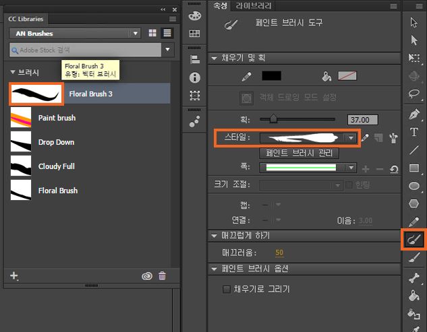427x332 pixels.
Task: Click the Creative Cloud sync icon
Action: point(147,276)
